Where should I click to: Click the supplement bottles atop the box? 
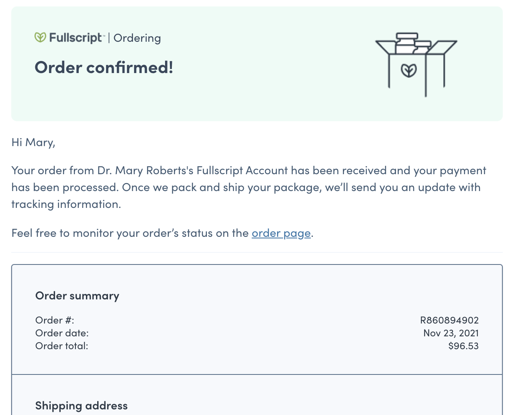[413, 43]
